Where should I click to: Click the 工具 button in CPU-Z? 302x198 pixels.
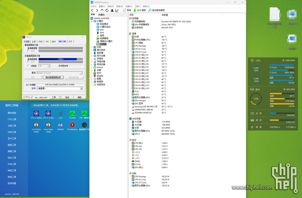tap(54, 97)
